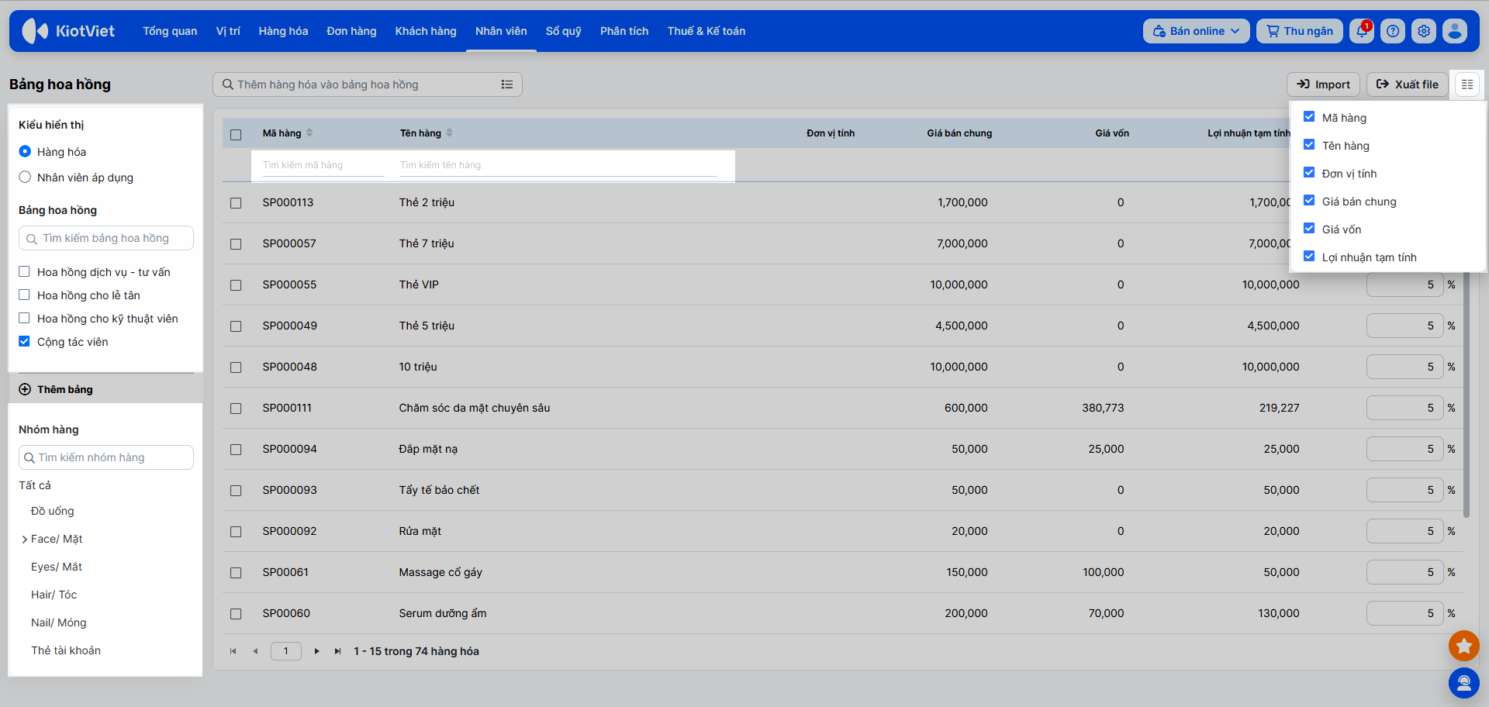Open the user account avatar
Image resolution: width=1489 pixels, height=707 pixels.
coord(1455,31)
